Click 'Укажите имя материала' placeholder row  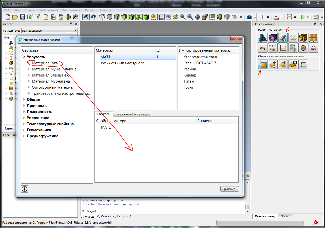pyautogui.click(x=123, y=63)
